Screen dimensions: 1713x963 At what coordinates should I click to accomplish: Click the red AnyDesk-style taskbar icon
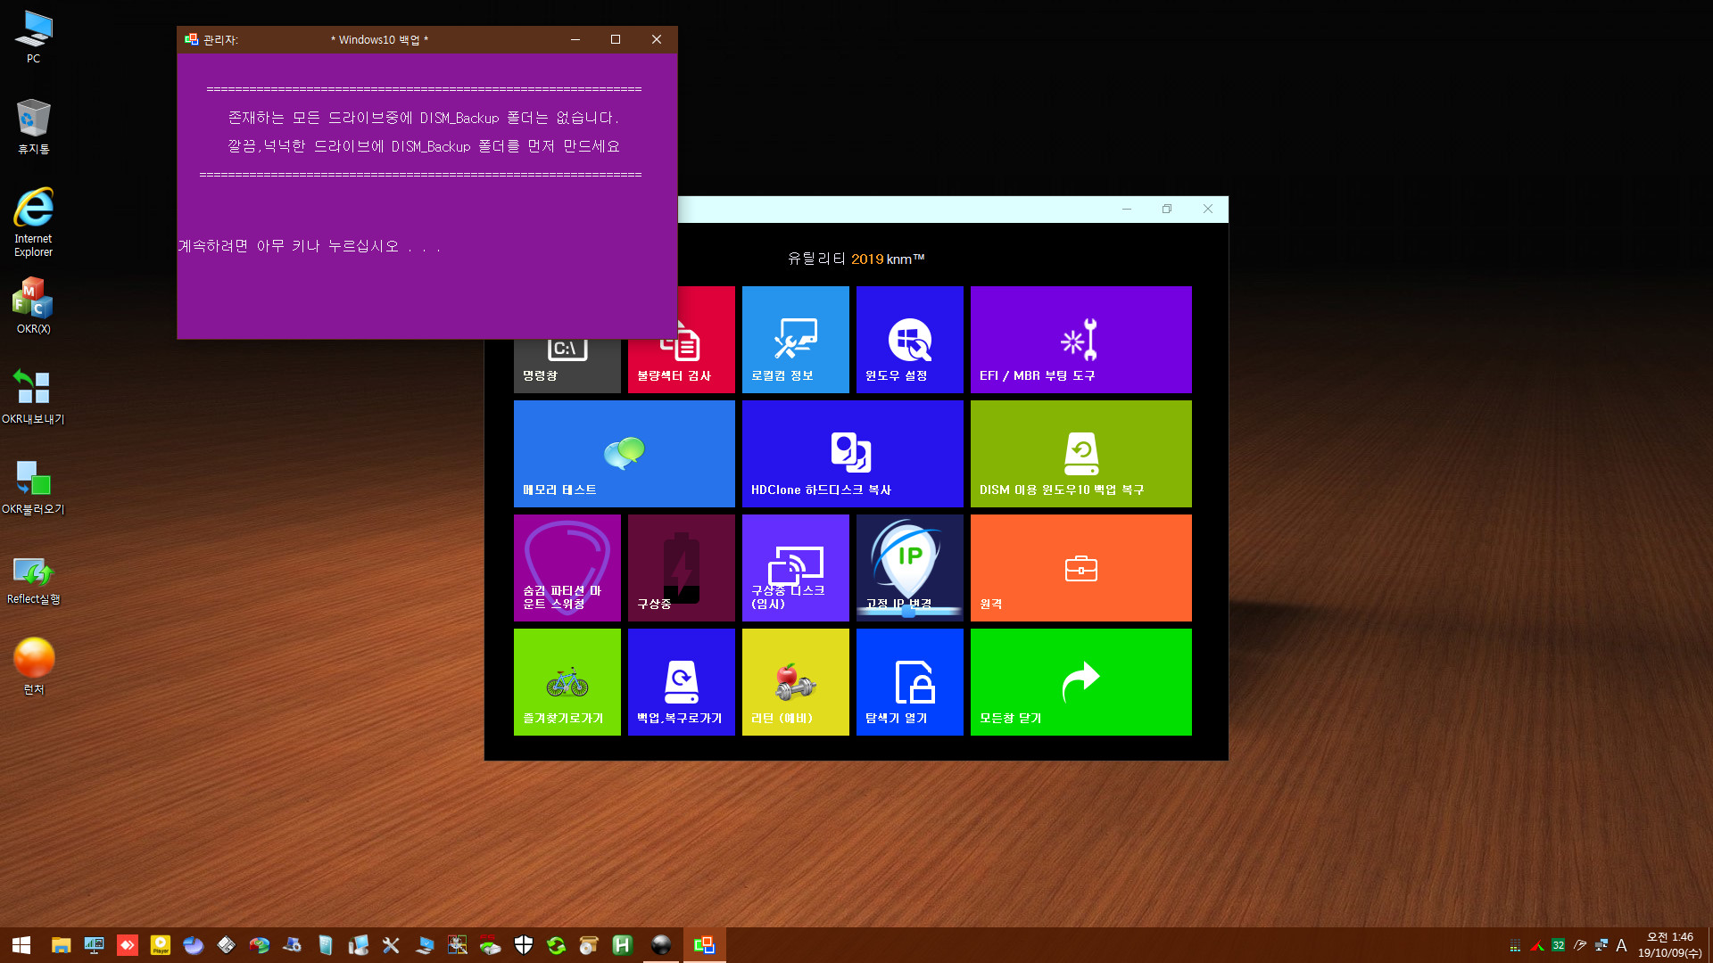(128, 945)
